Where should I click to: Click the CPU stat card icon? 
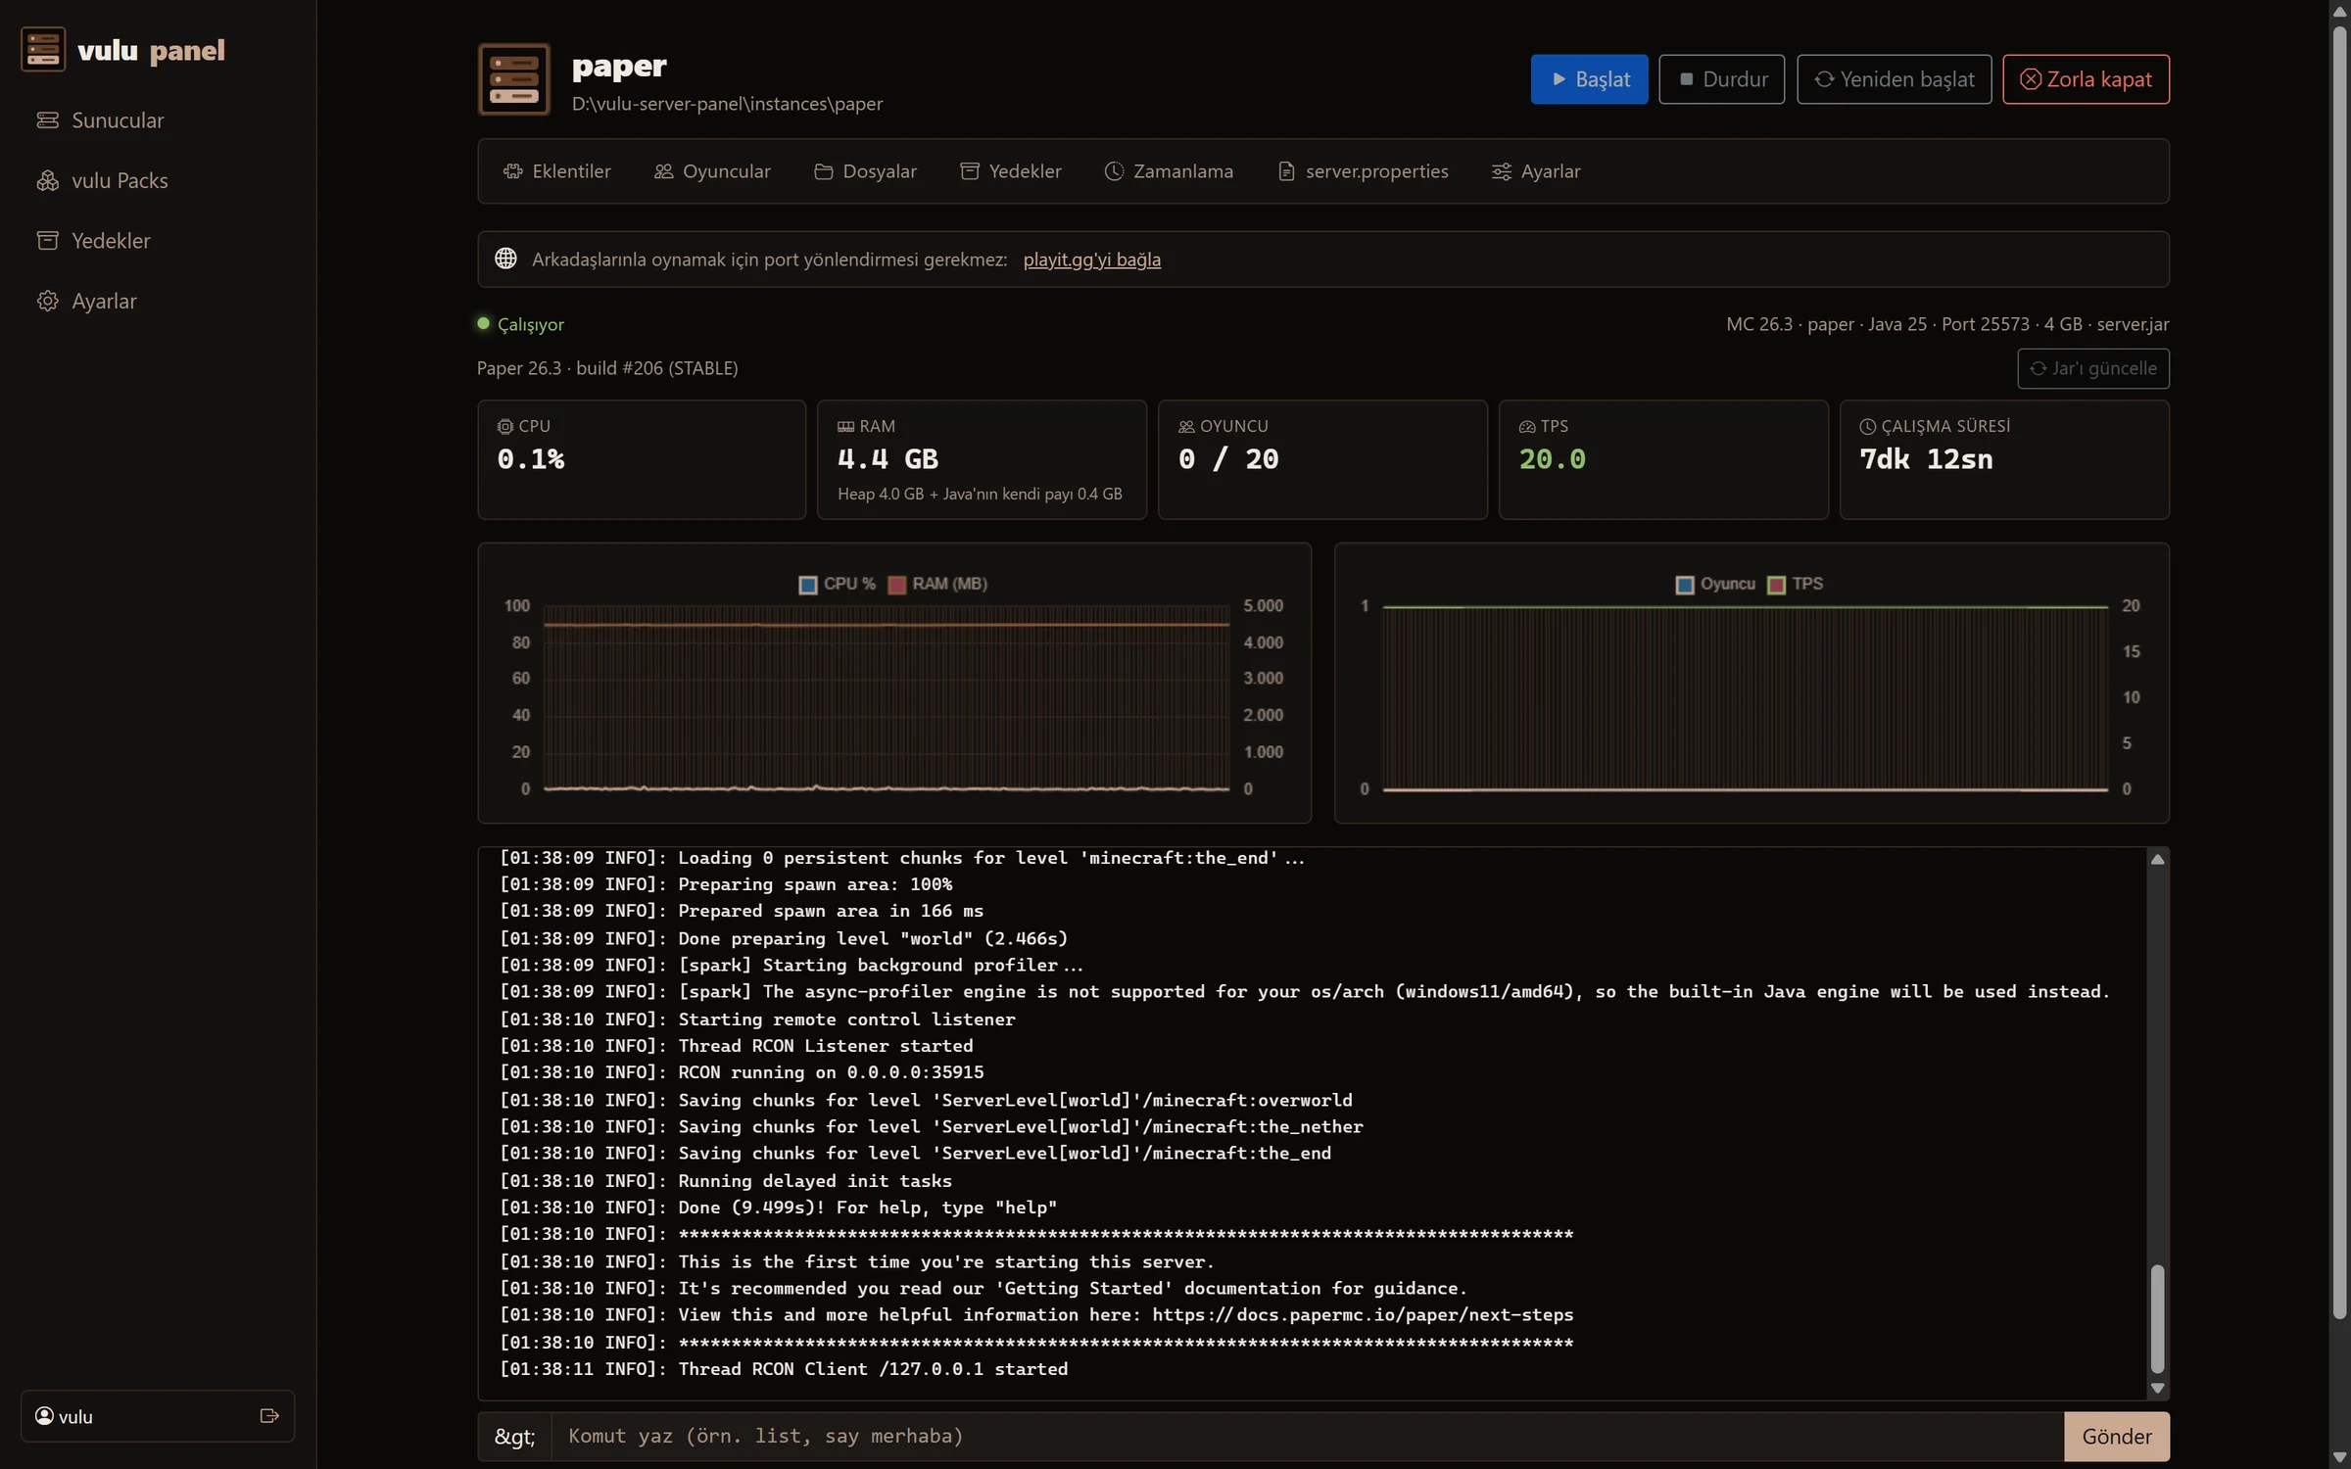pyautogui.click(x=504, y=427)
